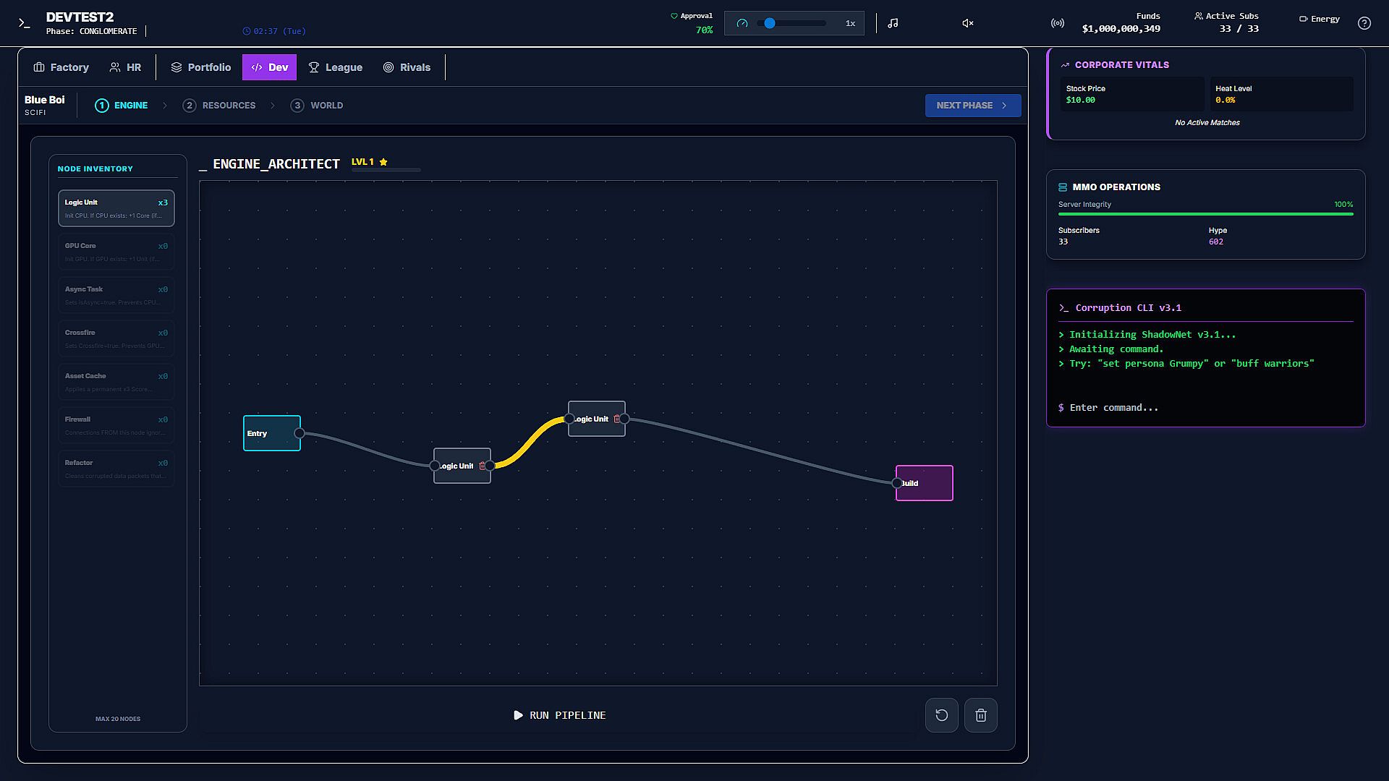The image size is (1389, 781).
Task: Click the broadcast signal icon
Action: 1057,23
